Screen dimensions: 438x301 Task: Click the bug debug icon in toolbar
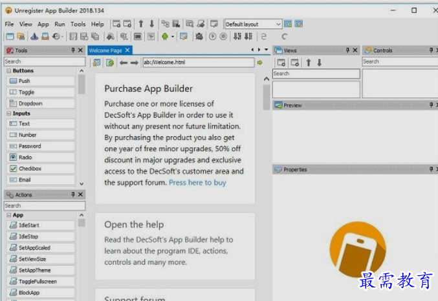pos(199,37)
